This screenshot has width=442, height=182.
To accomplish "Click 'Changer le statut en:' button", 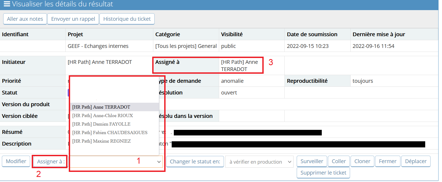I will click(x=195, y=162).
